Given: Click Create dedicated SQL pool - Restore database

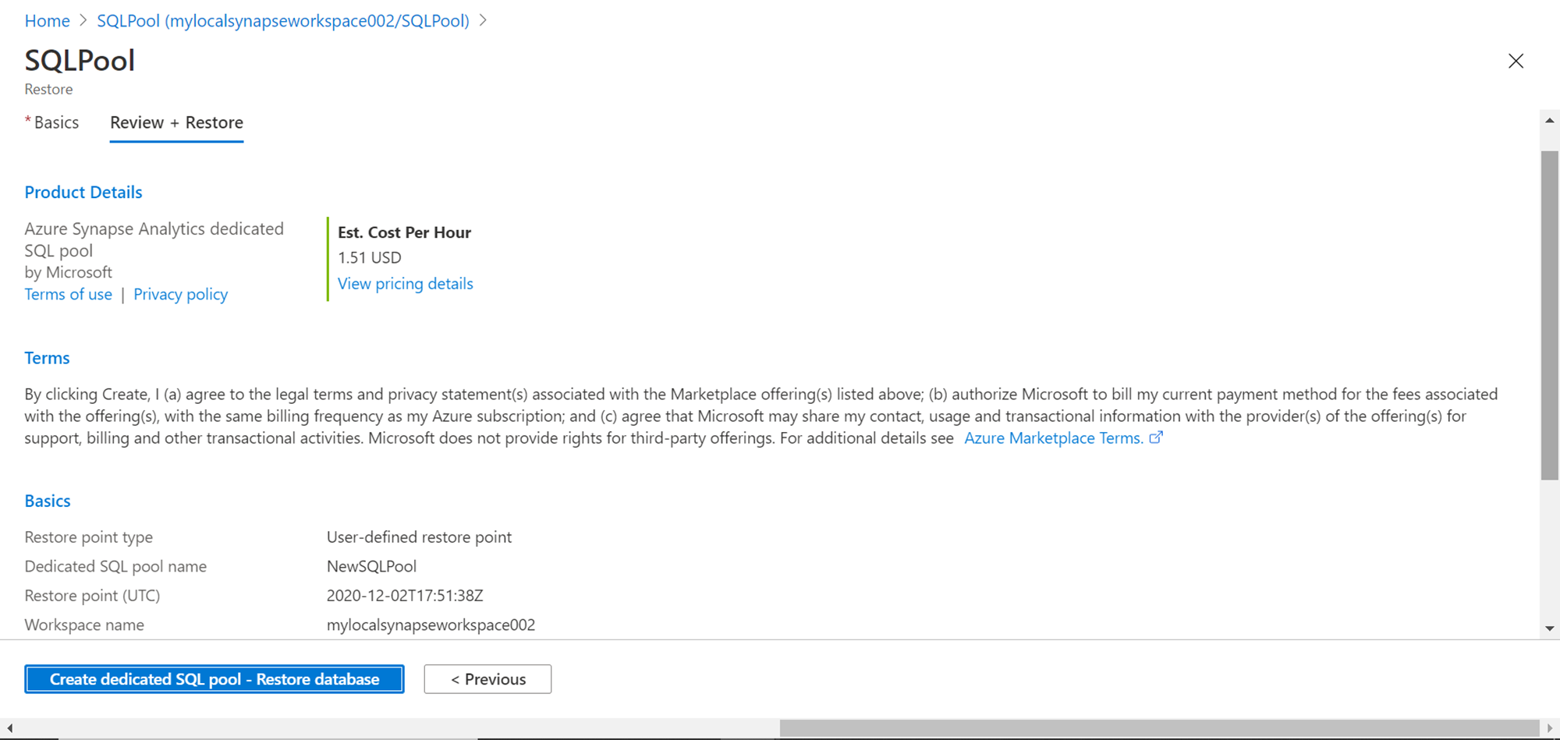Looking at the screenshot, I should (x=214, y=679).
